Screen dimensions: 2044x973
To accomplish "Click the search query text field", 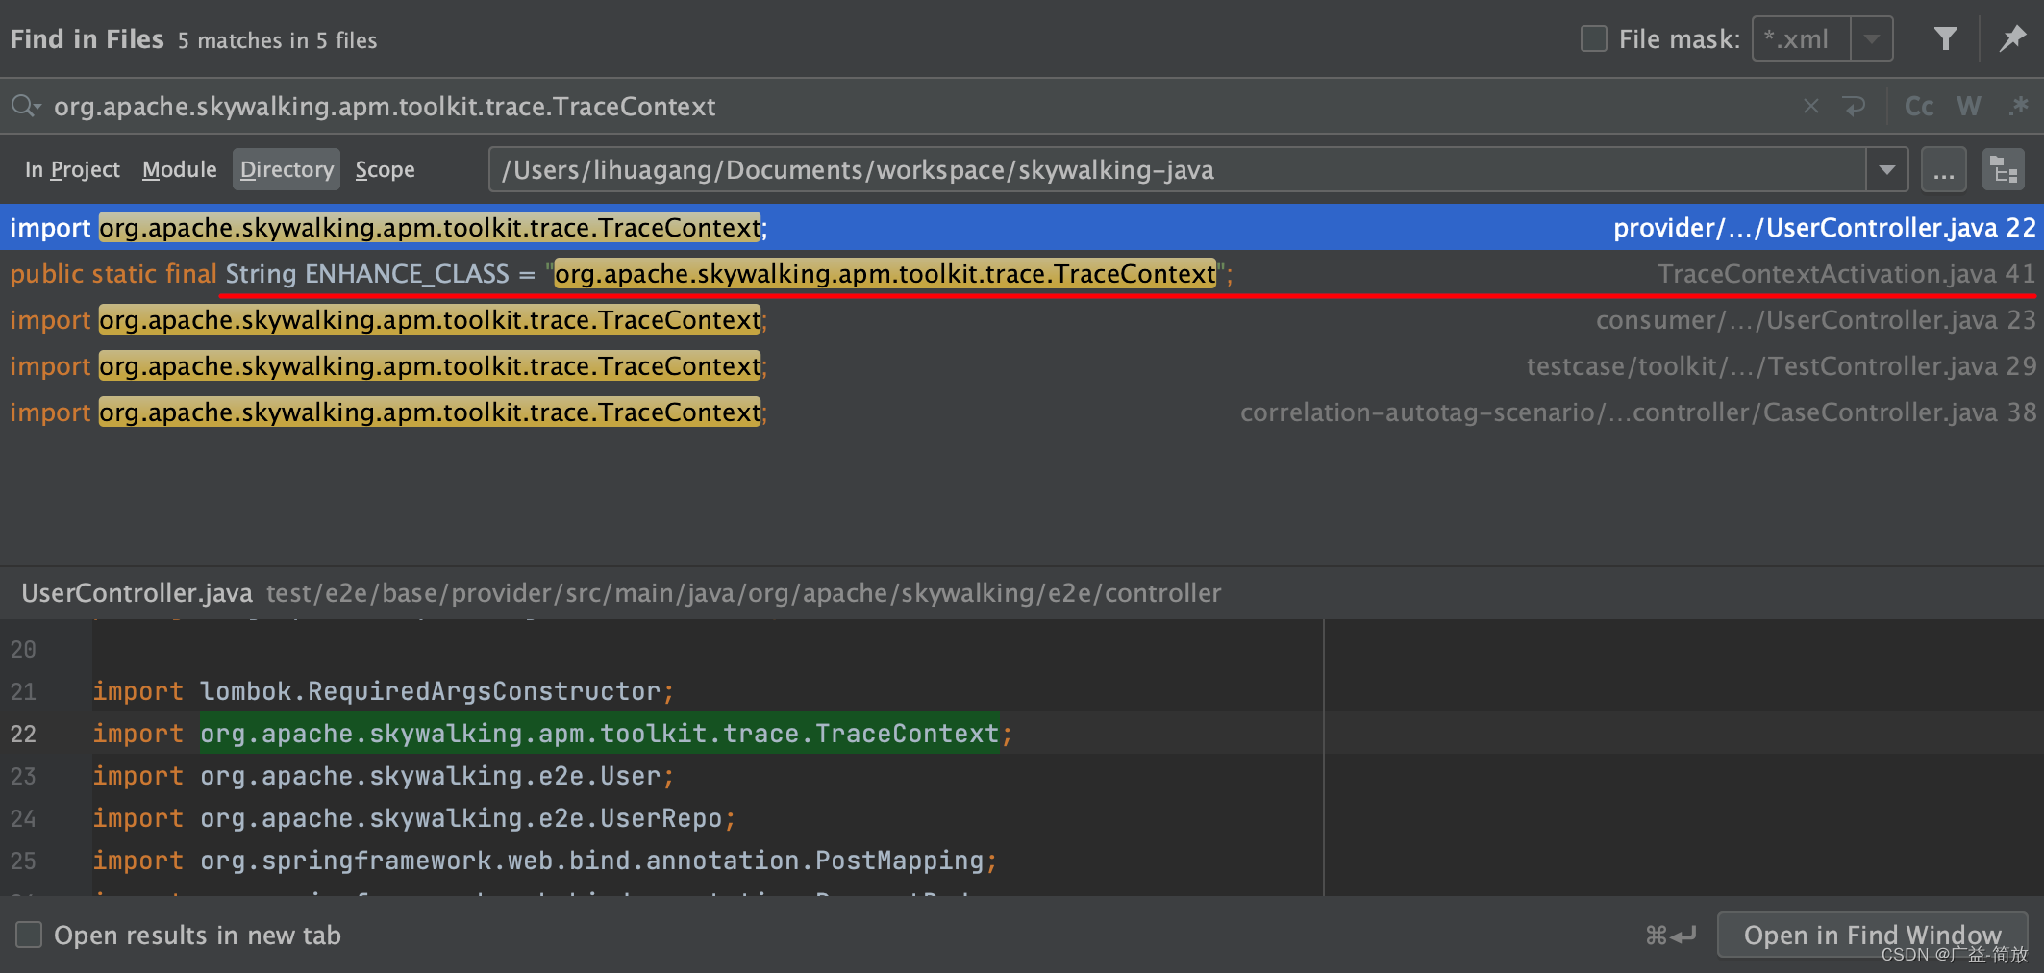I will click(923, 106).
